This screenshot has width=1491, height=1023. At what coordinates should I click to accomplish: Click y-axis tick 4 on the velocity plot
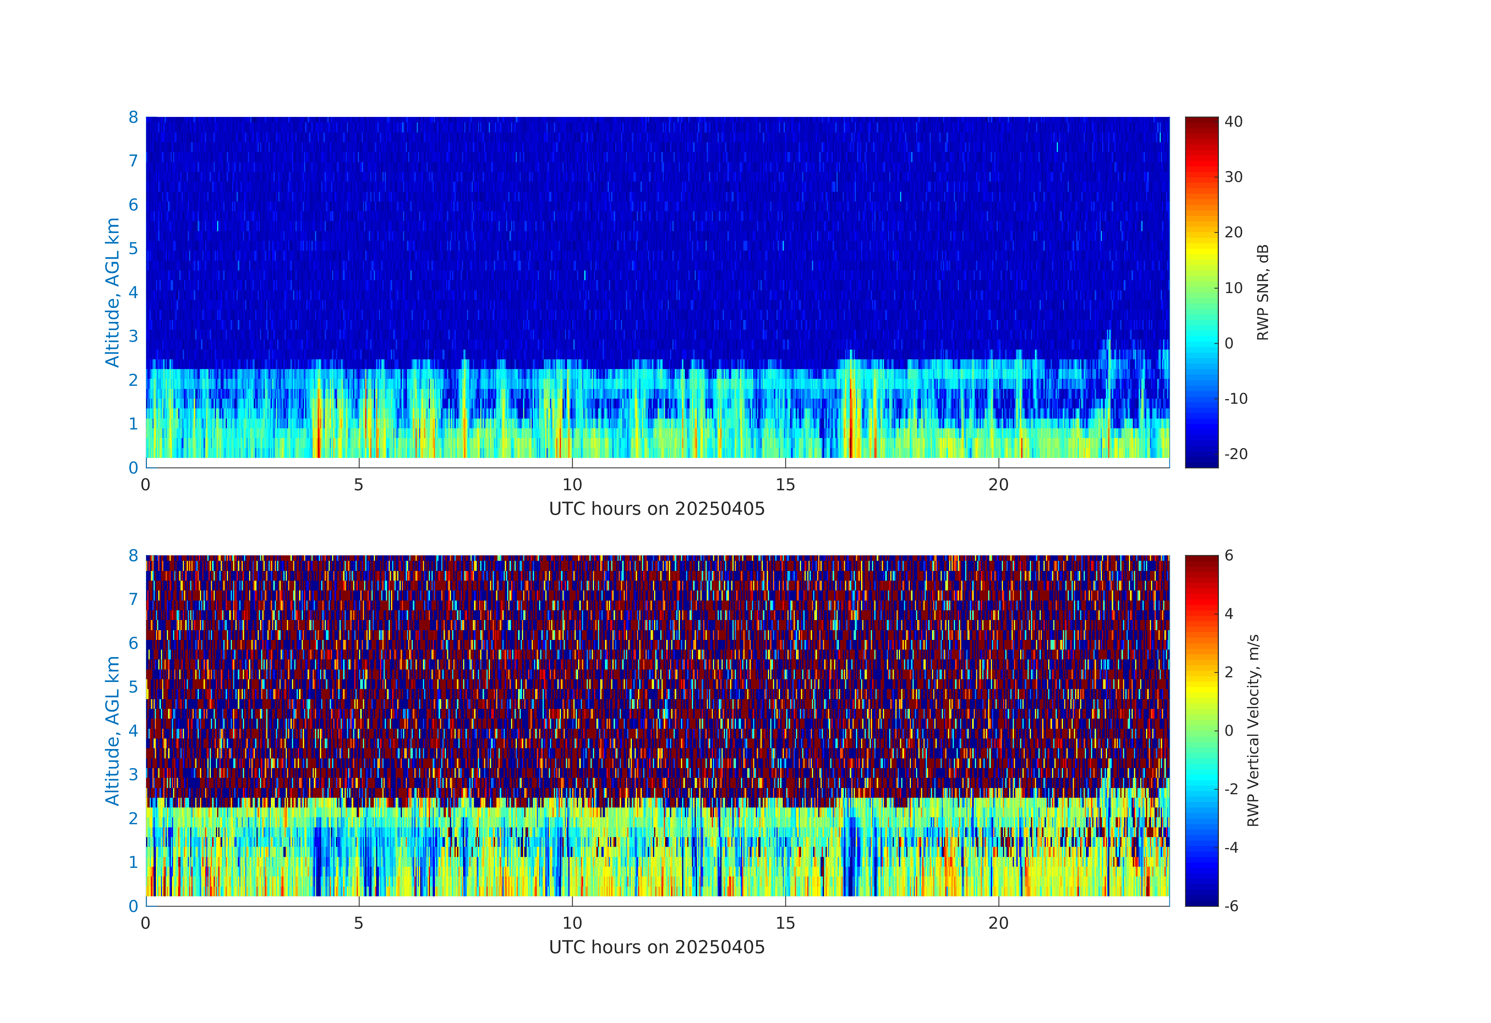tap(133, 731)
